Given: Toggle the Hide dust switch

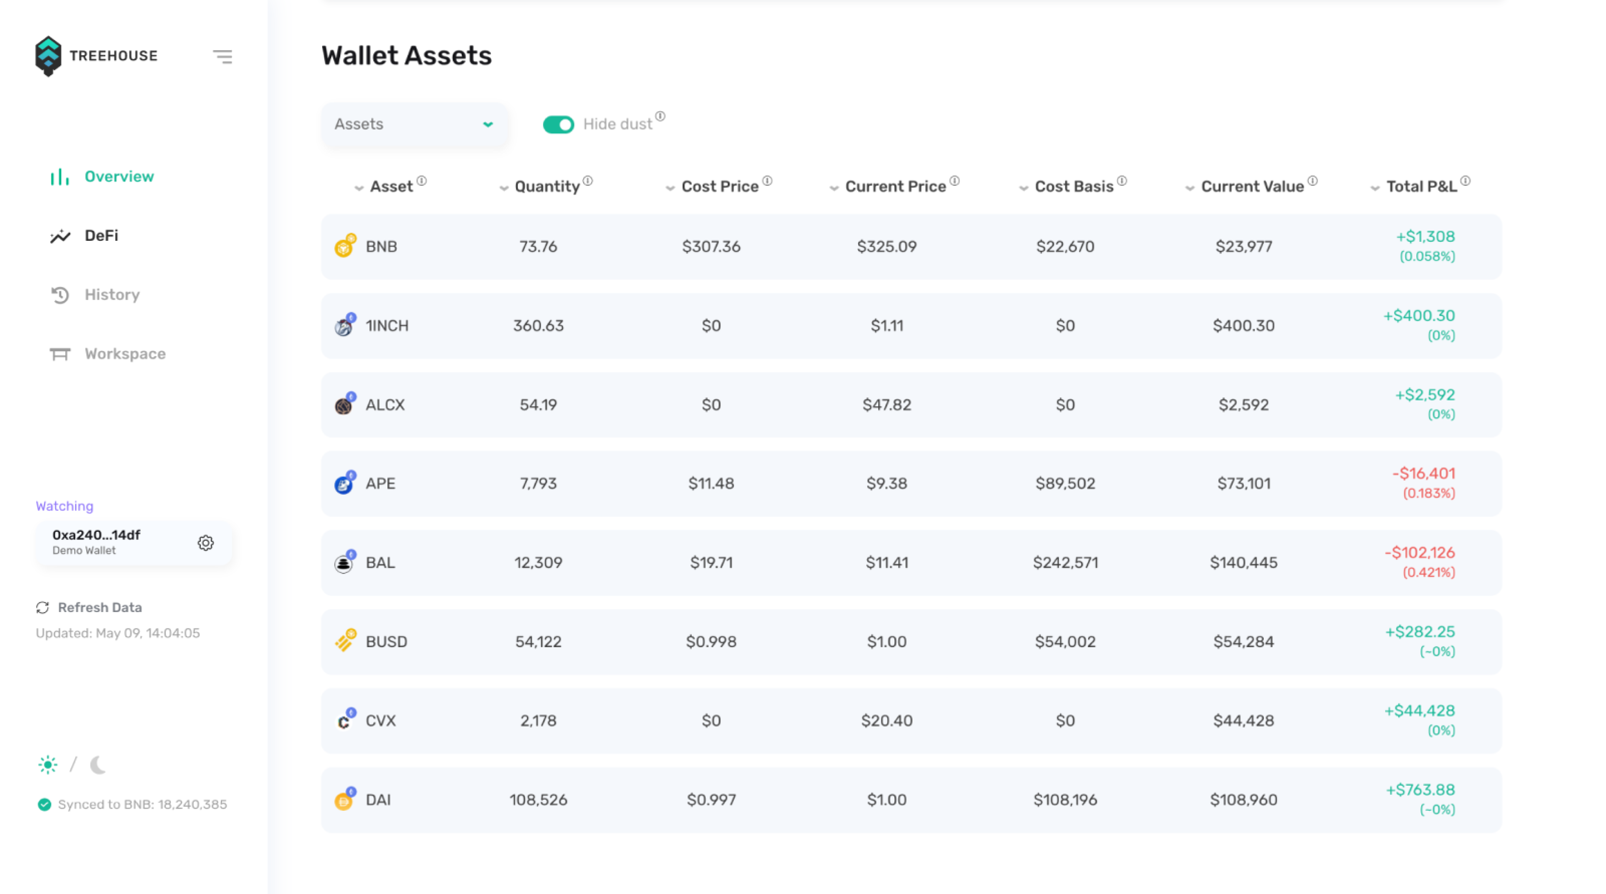Looking at the screenshot, I should tap(558, 125).
